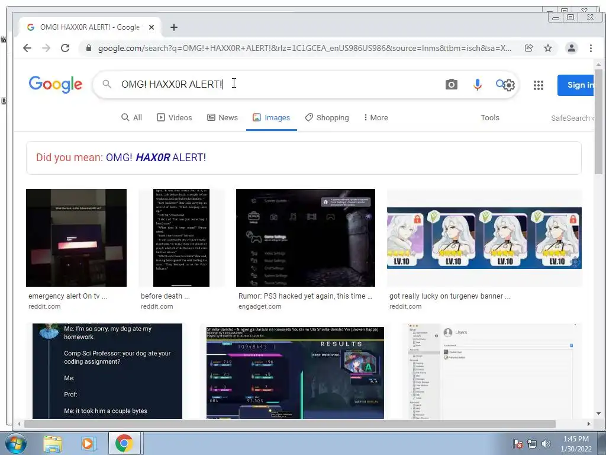Switch to the Shopping tab
The image size is (606, 455).
coord(327,118)
